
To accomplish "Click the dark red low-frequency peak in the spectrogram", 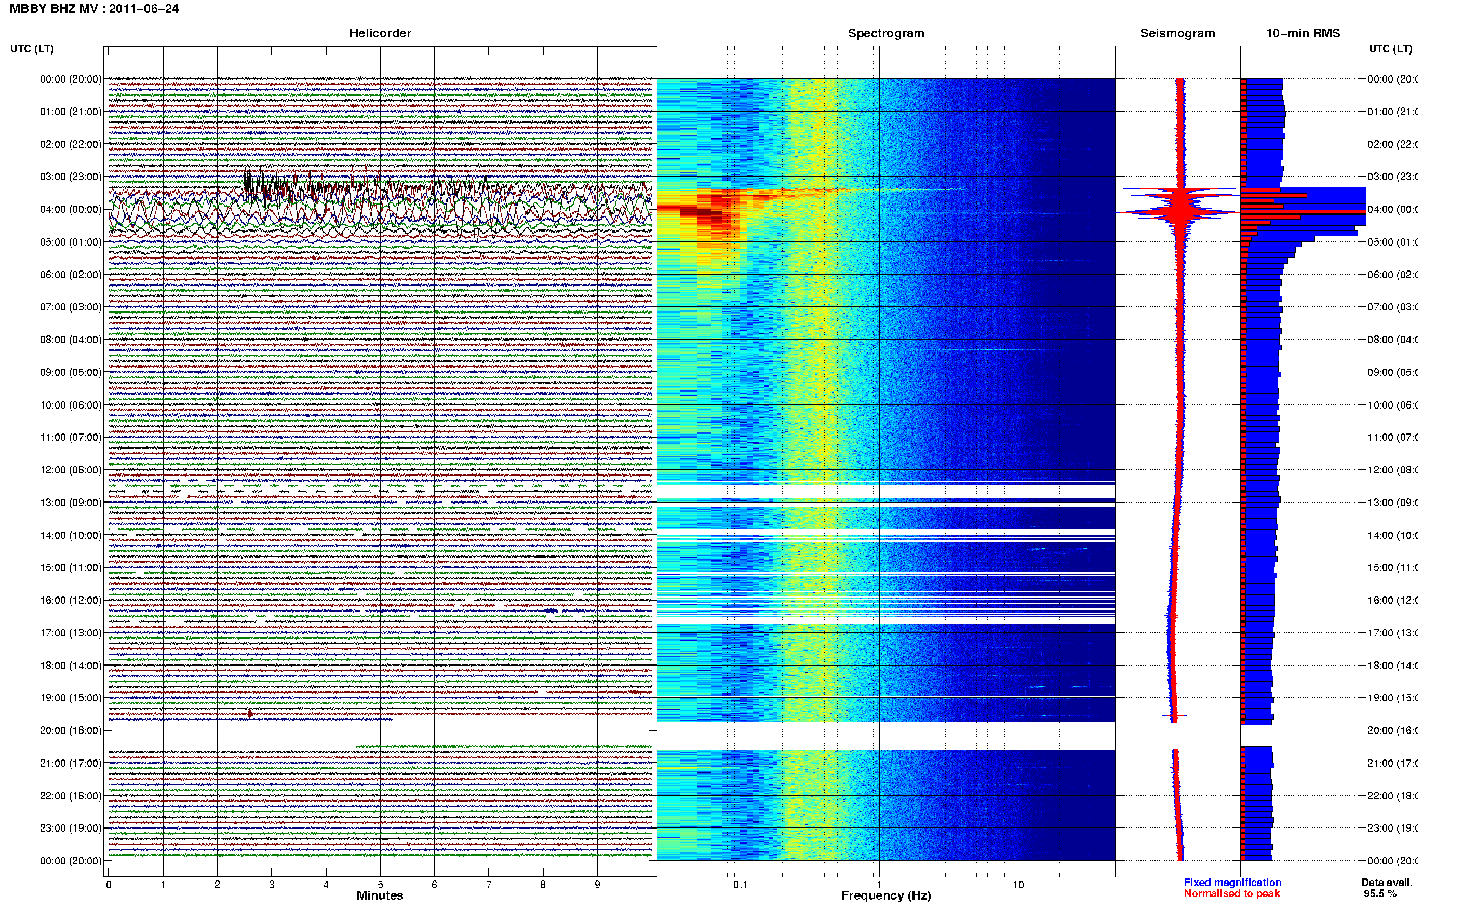I will (701, 212).
